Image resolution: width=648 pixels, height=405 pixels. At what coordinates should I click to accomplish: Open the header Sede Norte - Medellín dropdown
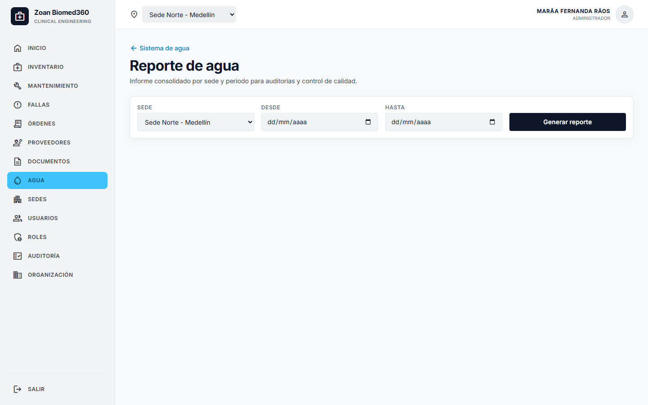(189, 14)
